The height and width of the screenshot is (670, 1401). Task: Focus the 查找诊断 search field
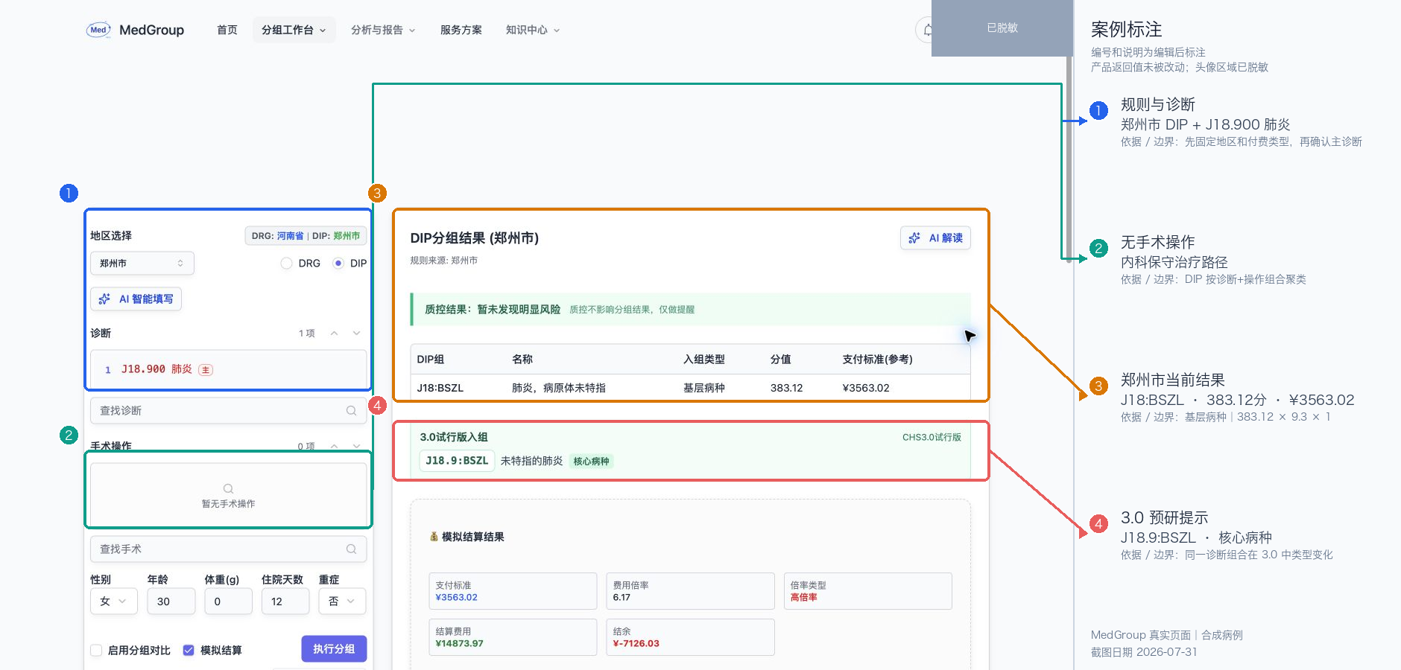click(x=229, y=411)
